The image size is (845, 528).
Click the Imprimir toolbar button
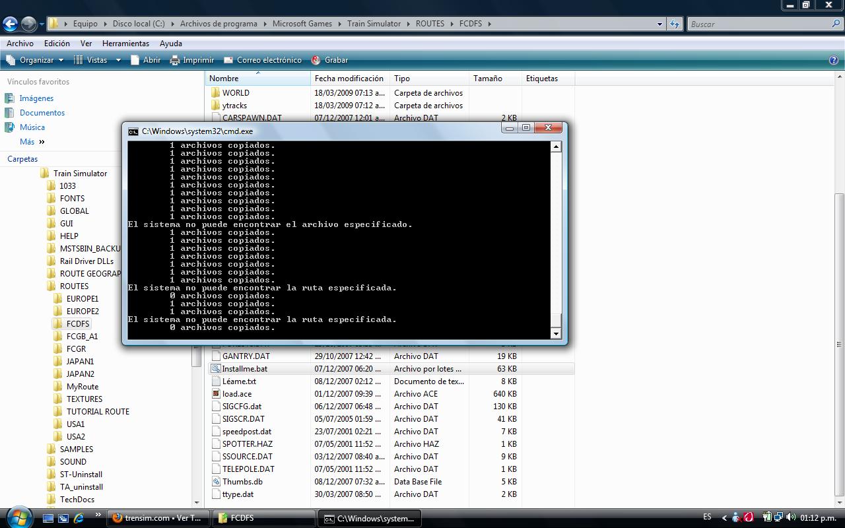point(192,60)
